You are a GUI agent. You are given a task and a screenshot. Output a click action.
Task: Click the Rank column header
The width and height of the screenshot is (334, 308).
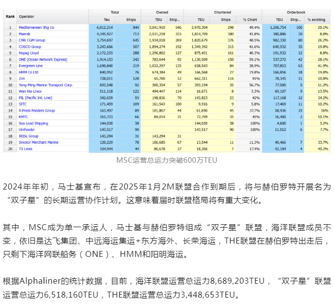(x=10, y=16)
